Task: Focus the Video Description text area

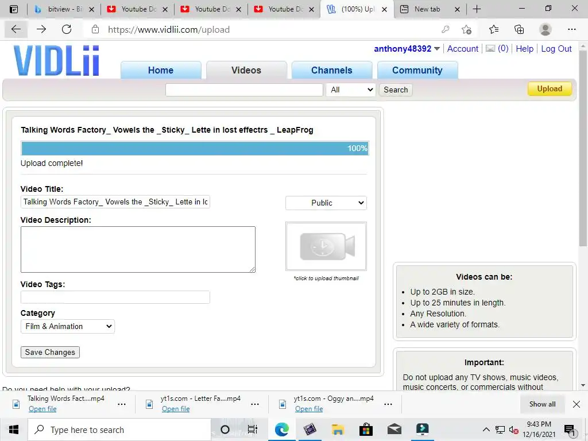Action: tap(138, 249)
